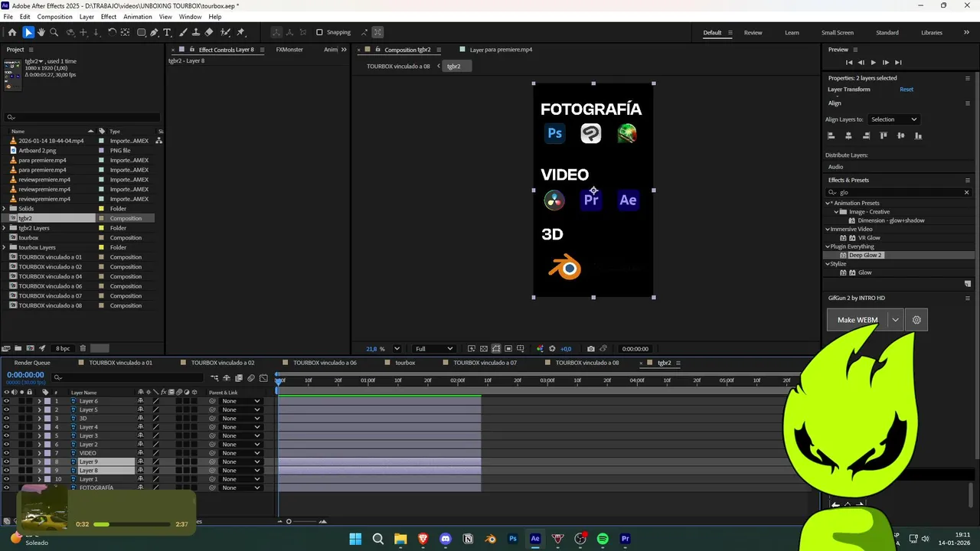980x551 pixels.
Task: Jump to first frame in Preview panel
Action: pyautogui.click(x=848, y=62)
